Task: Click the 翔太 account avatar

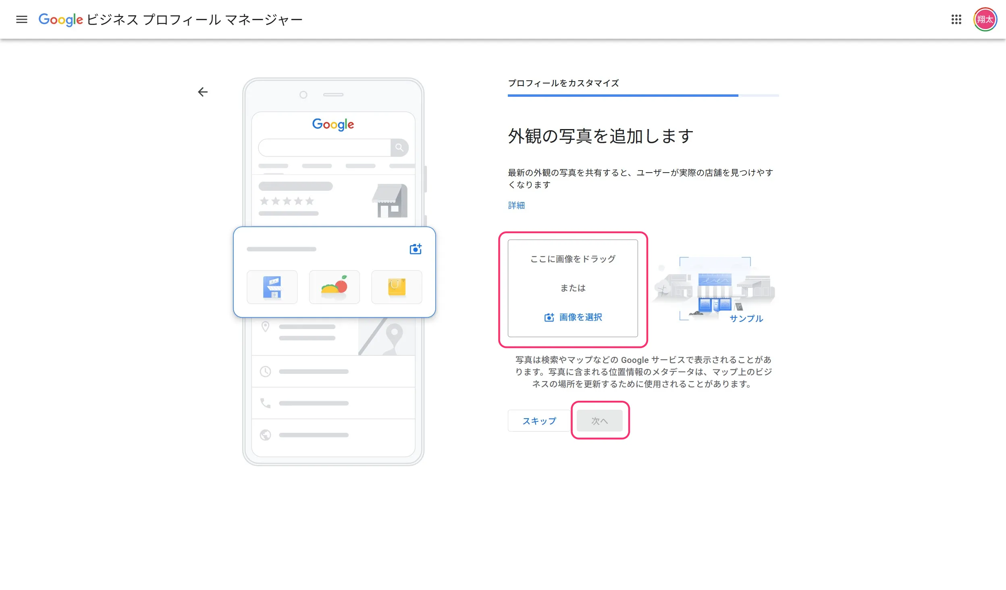Action: [985, 19]
